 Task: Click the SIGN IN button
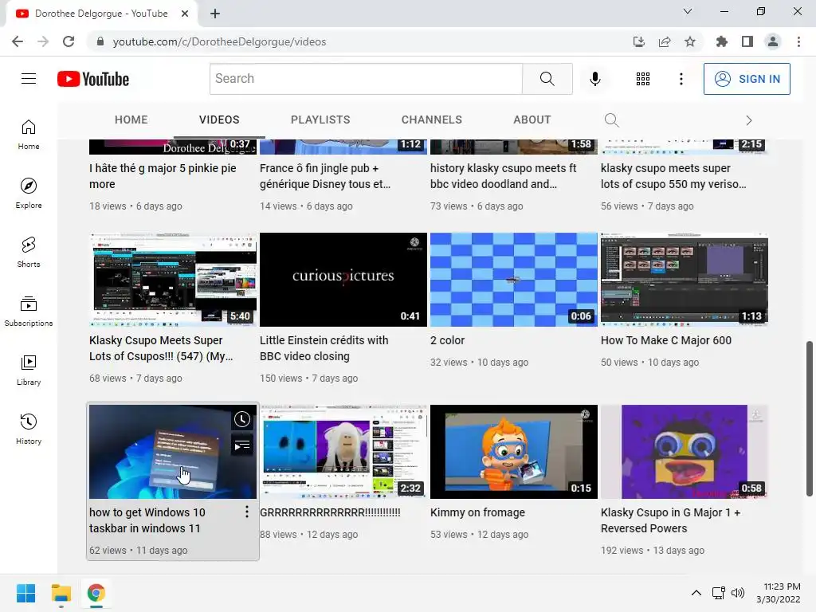747,79
